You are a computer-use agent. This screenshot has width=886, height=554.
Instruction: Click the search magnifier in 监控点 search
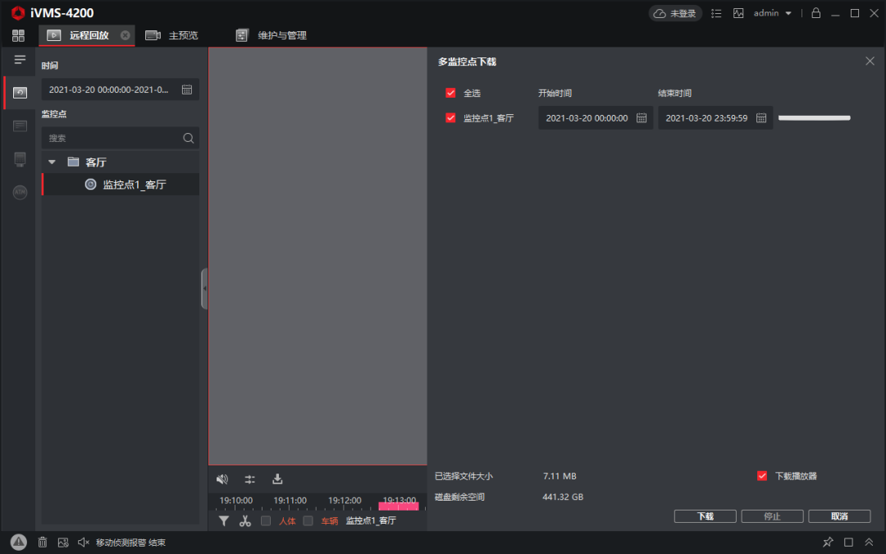click(x=188, y=138)
